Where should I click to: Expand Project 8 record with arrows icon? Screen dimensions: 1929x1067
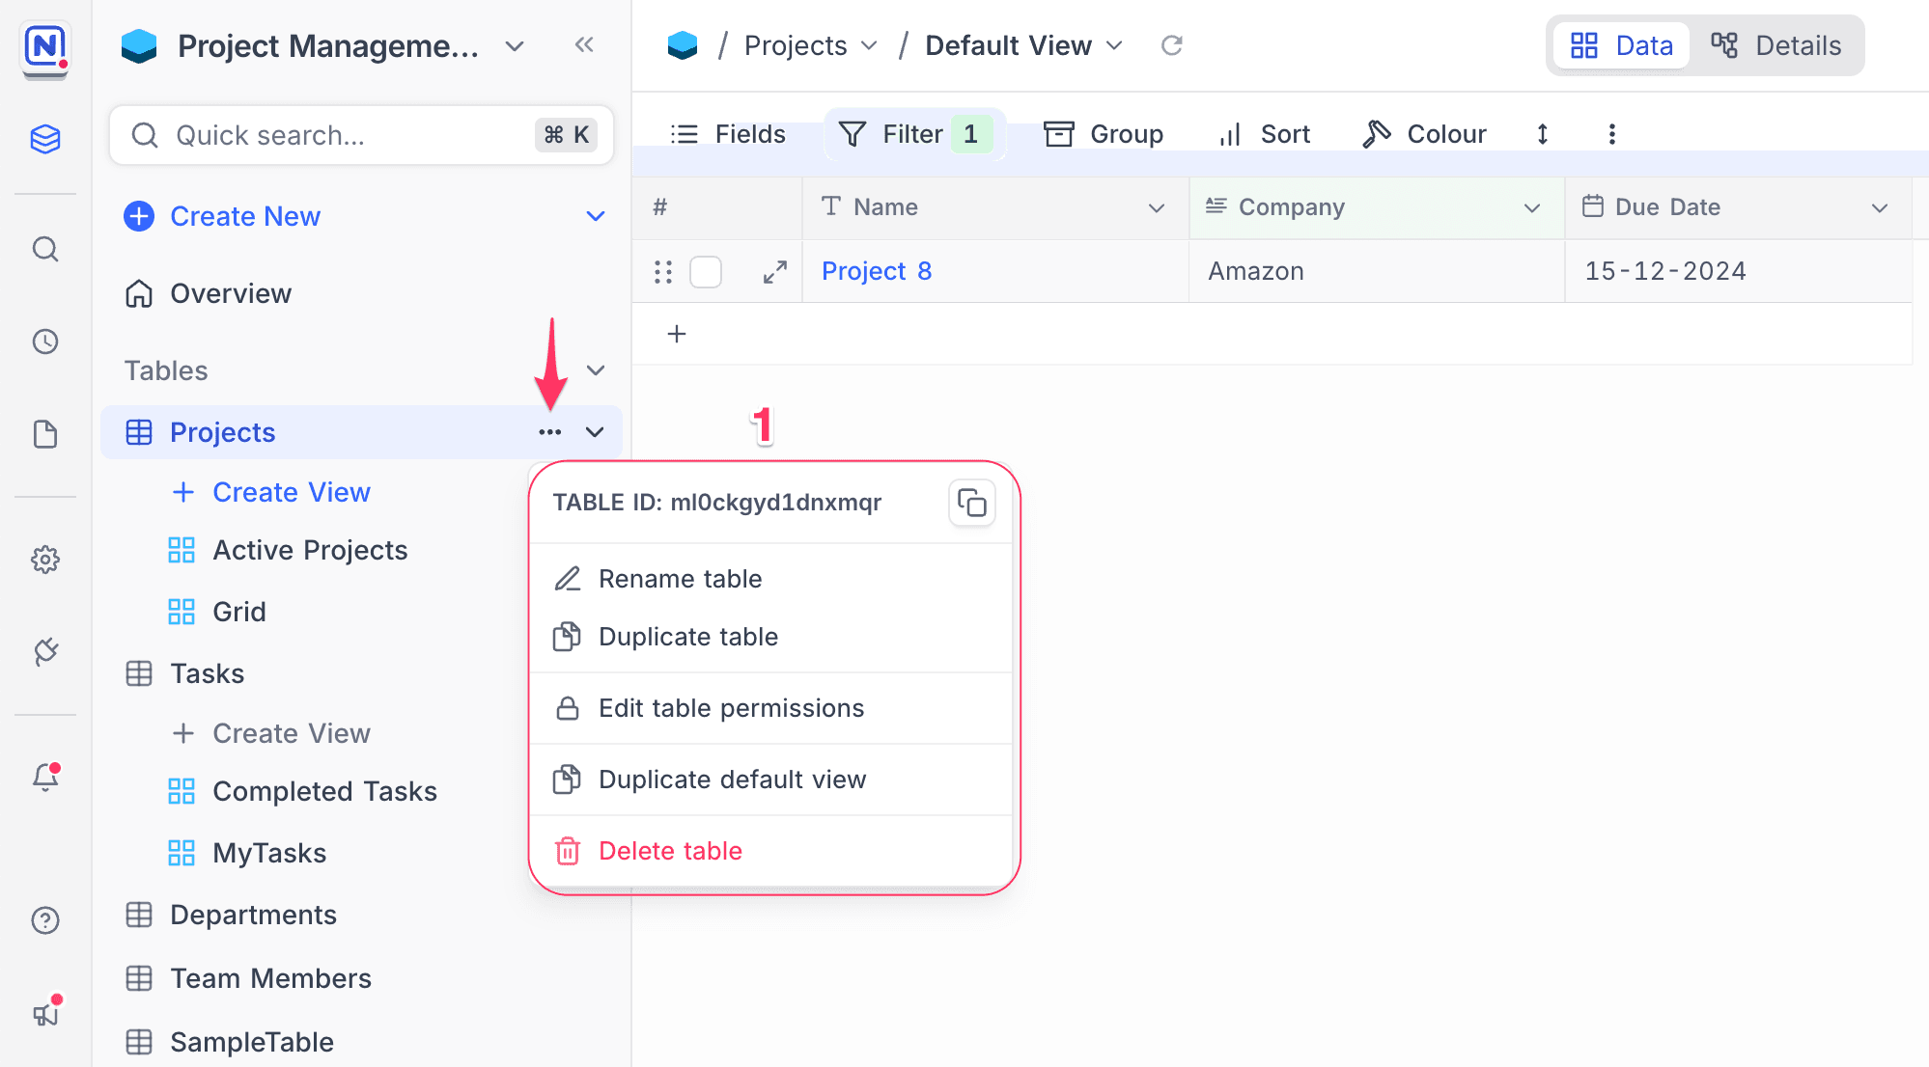click(774, 272)
